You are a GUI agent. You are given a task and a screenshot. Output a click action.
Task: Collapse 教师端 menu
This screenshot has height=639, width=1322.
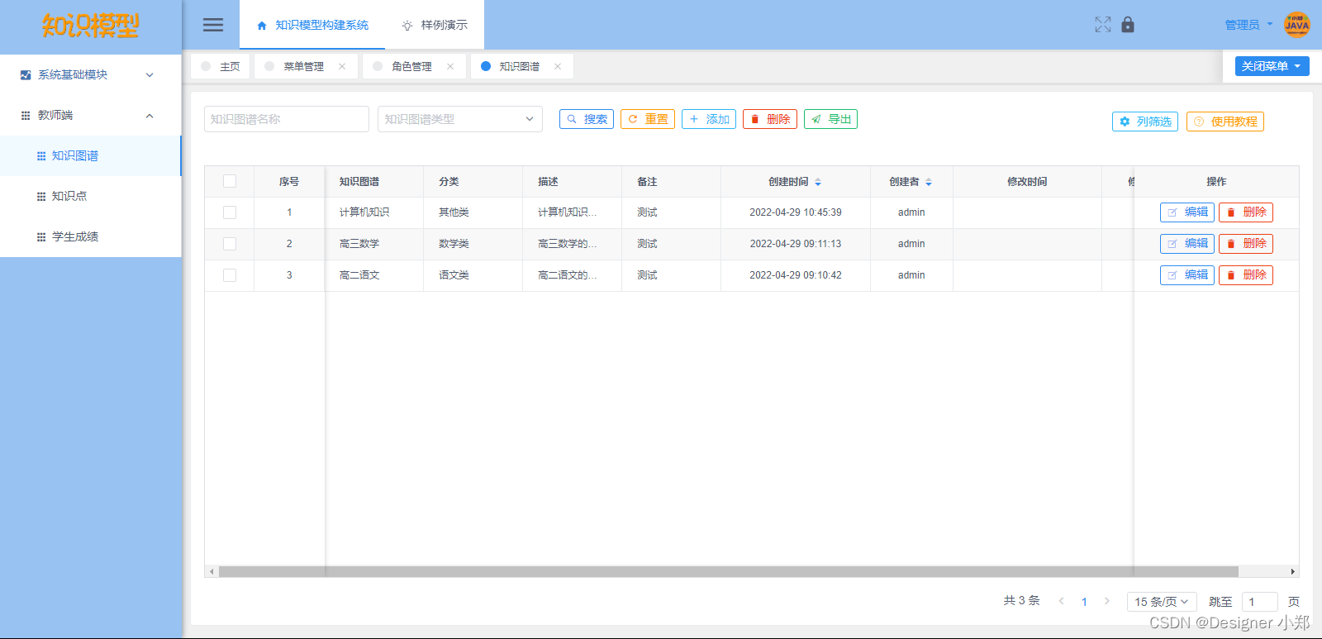[x=90, y=115]
